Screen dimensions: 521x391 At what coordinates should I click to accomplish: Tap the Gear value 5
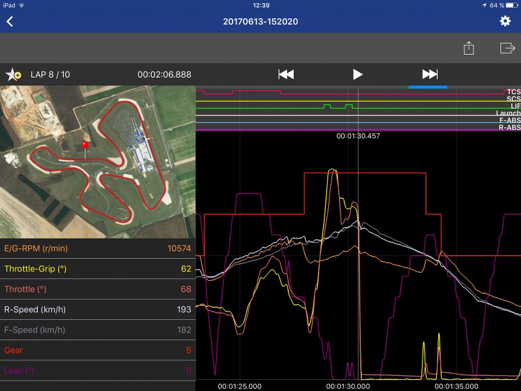[x=188, y=350]
